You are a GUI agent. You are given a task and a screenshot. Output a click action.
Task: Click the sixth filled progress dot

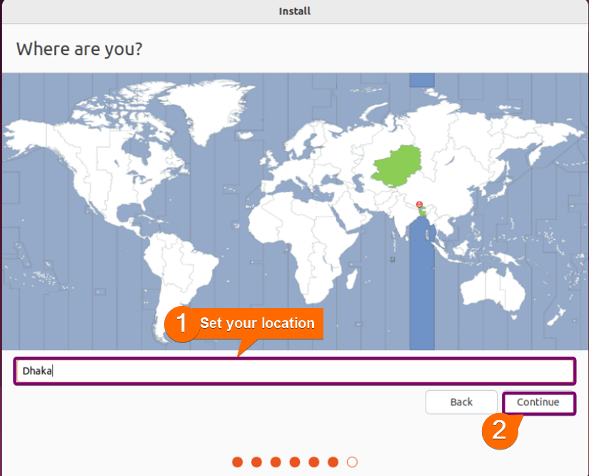[333, 462]
